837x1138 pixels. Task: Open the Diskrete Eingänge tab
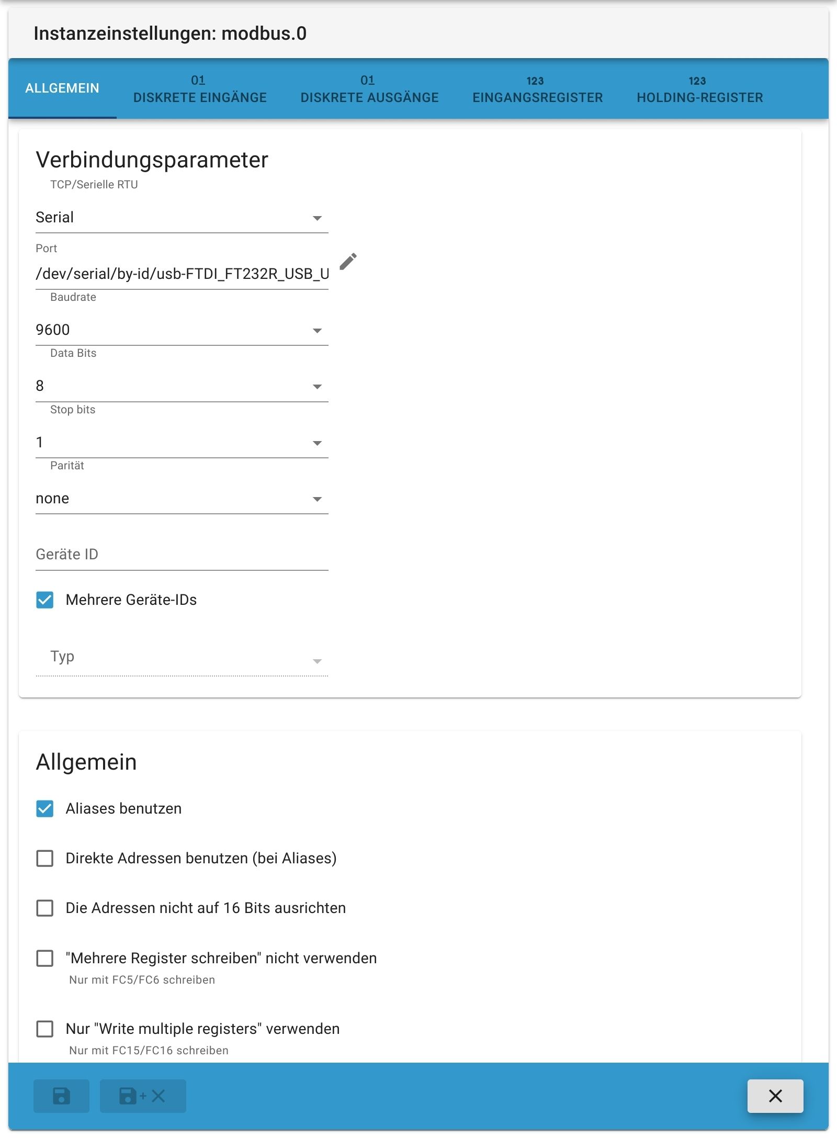[x=200, y=89]
